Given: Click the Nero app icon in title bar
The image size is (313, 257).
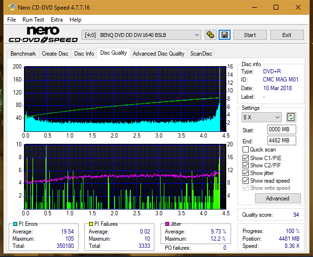Looking at the screenshot, I should click(x=12, y=7).
